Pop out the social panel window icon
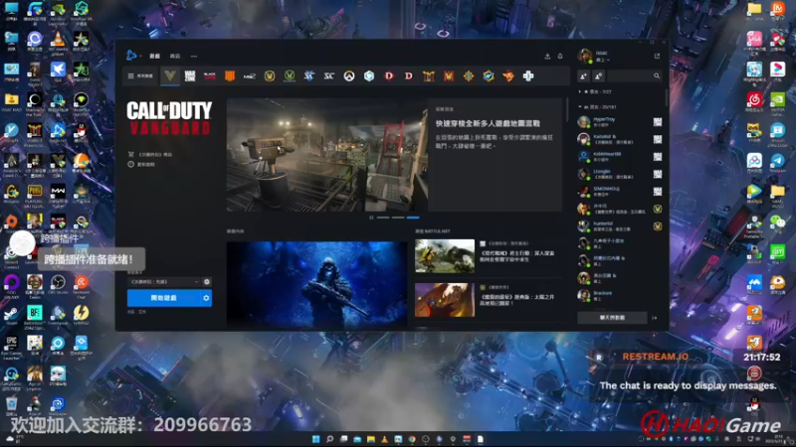 (x=657, y=56)
